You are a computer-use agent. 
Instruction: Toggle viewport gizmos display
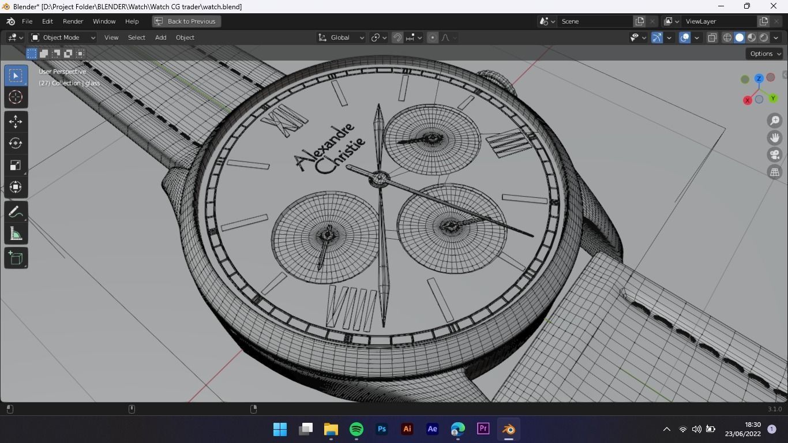[x=657, y=37]
